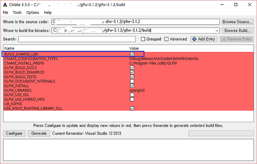Viewport: 257px width, 164px height.
Task: Click inside the output log pane
Action: pyautogui.click(x=128, y=150)
